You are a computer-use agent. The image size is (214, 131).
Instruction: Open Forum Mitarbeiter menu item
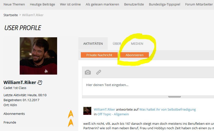tap(199, 4)
